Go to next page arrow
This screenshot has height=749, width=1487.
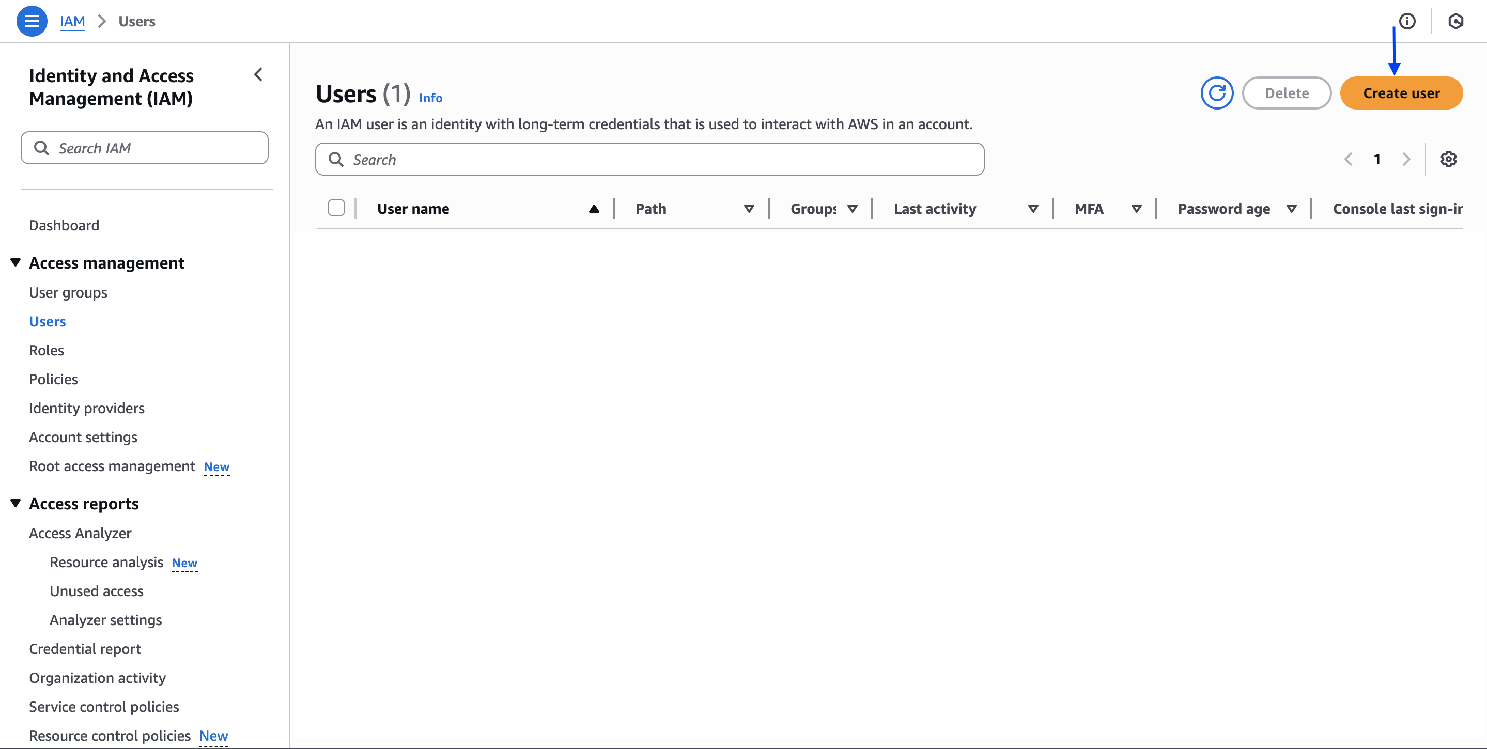tap(1406, 159)
